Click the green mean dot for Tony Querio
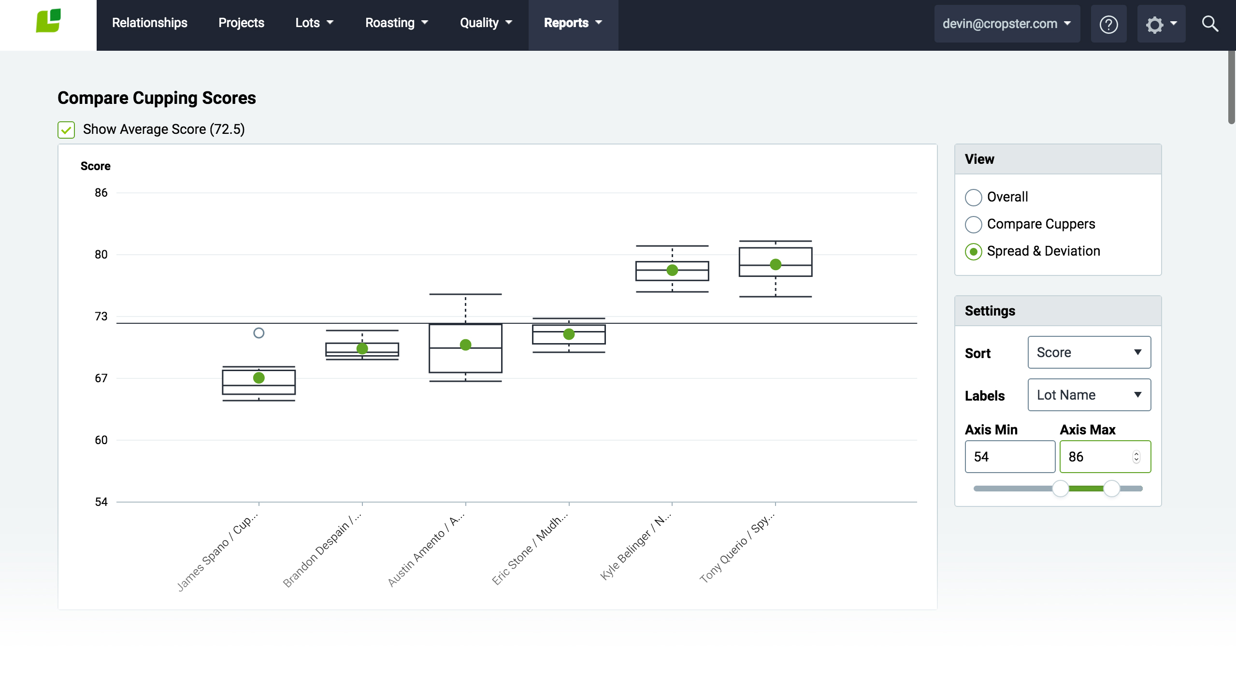Screen dimensions: 1236x677 pyautogui.click(x=776, y=265)
